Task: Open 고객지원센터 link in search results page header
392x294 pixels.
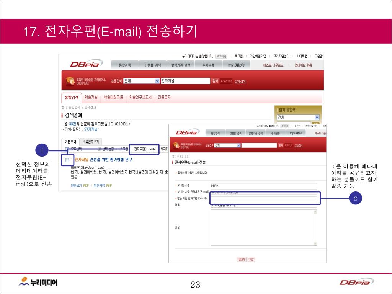Action: pyautogui.click(x=281, y=56)
